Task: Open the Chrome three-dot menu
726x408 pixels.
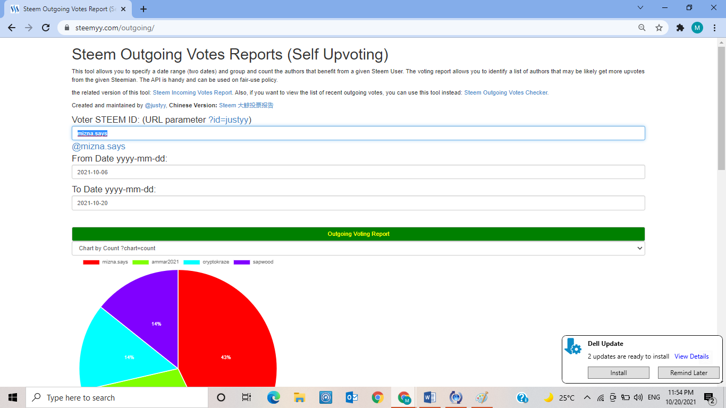Action: coord(714,28)
